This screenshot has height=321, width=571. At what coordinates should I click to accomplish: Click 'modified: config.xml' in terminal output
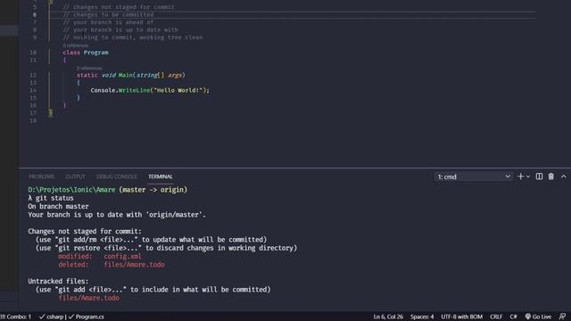pos(100,256)
